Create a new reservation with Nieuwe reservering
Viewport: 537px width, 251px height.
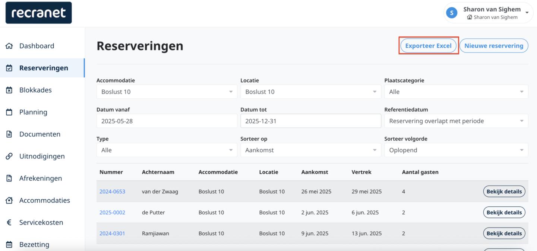pos(493,46)
